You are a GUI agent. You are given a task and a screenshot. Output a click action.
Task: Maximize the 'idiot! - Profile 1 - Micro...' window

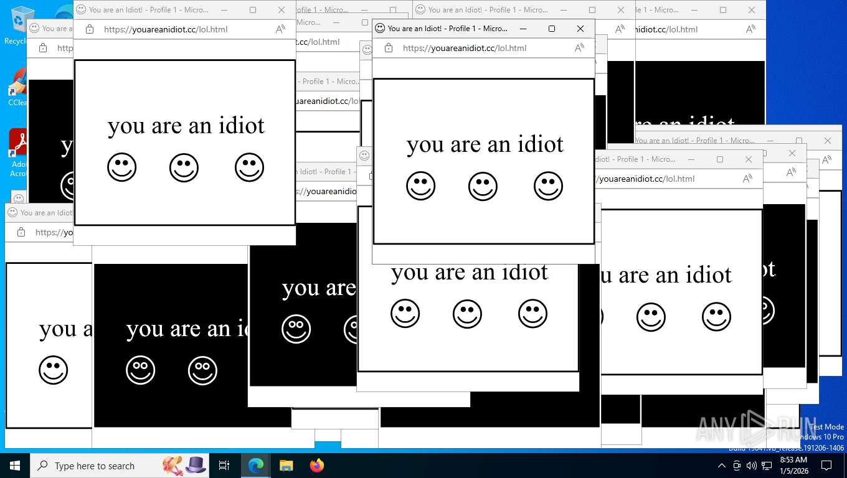pos(720,159)
